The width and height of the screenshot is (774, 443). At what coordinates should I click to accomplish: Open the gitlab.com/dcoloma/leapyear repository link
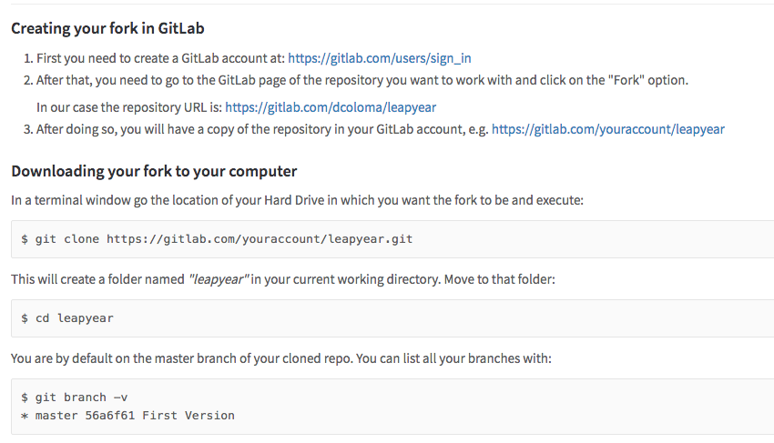331,107
